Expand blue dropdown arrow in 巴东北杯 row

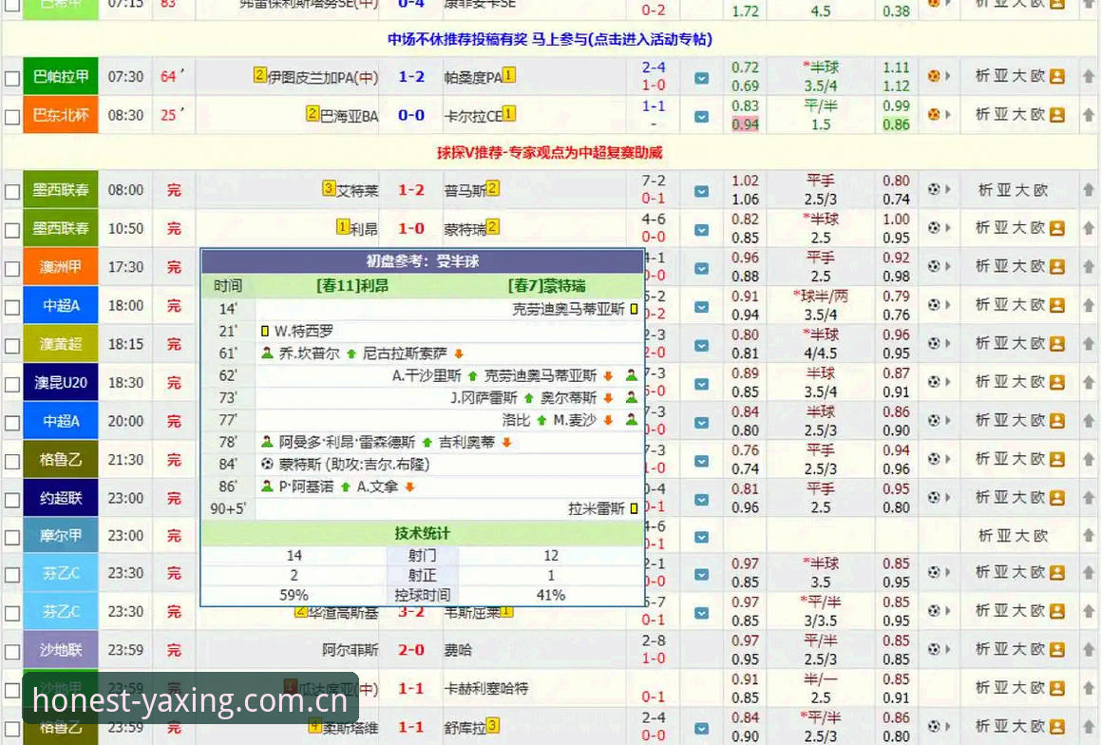coord(701,117)
